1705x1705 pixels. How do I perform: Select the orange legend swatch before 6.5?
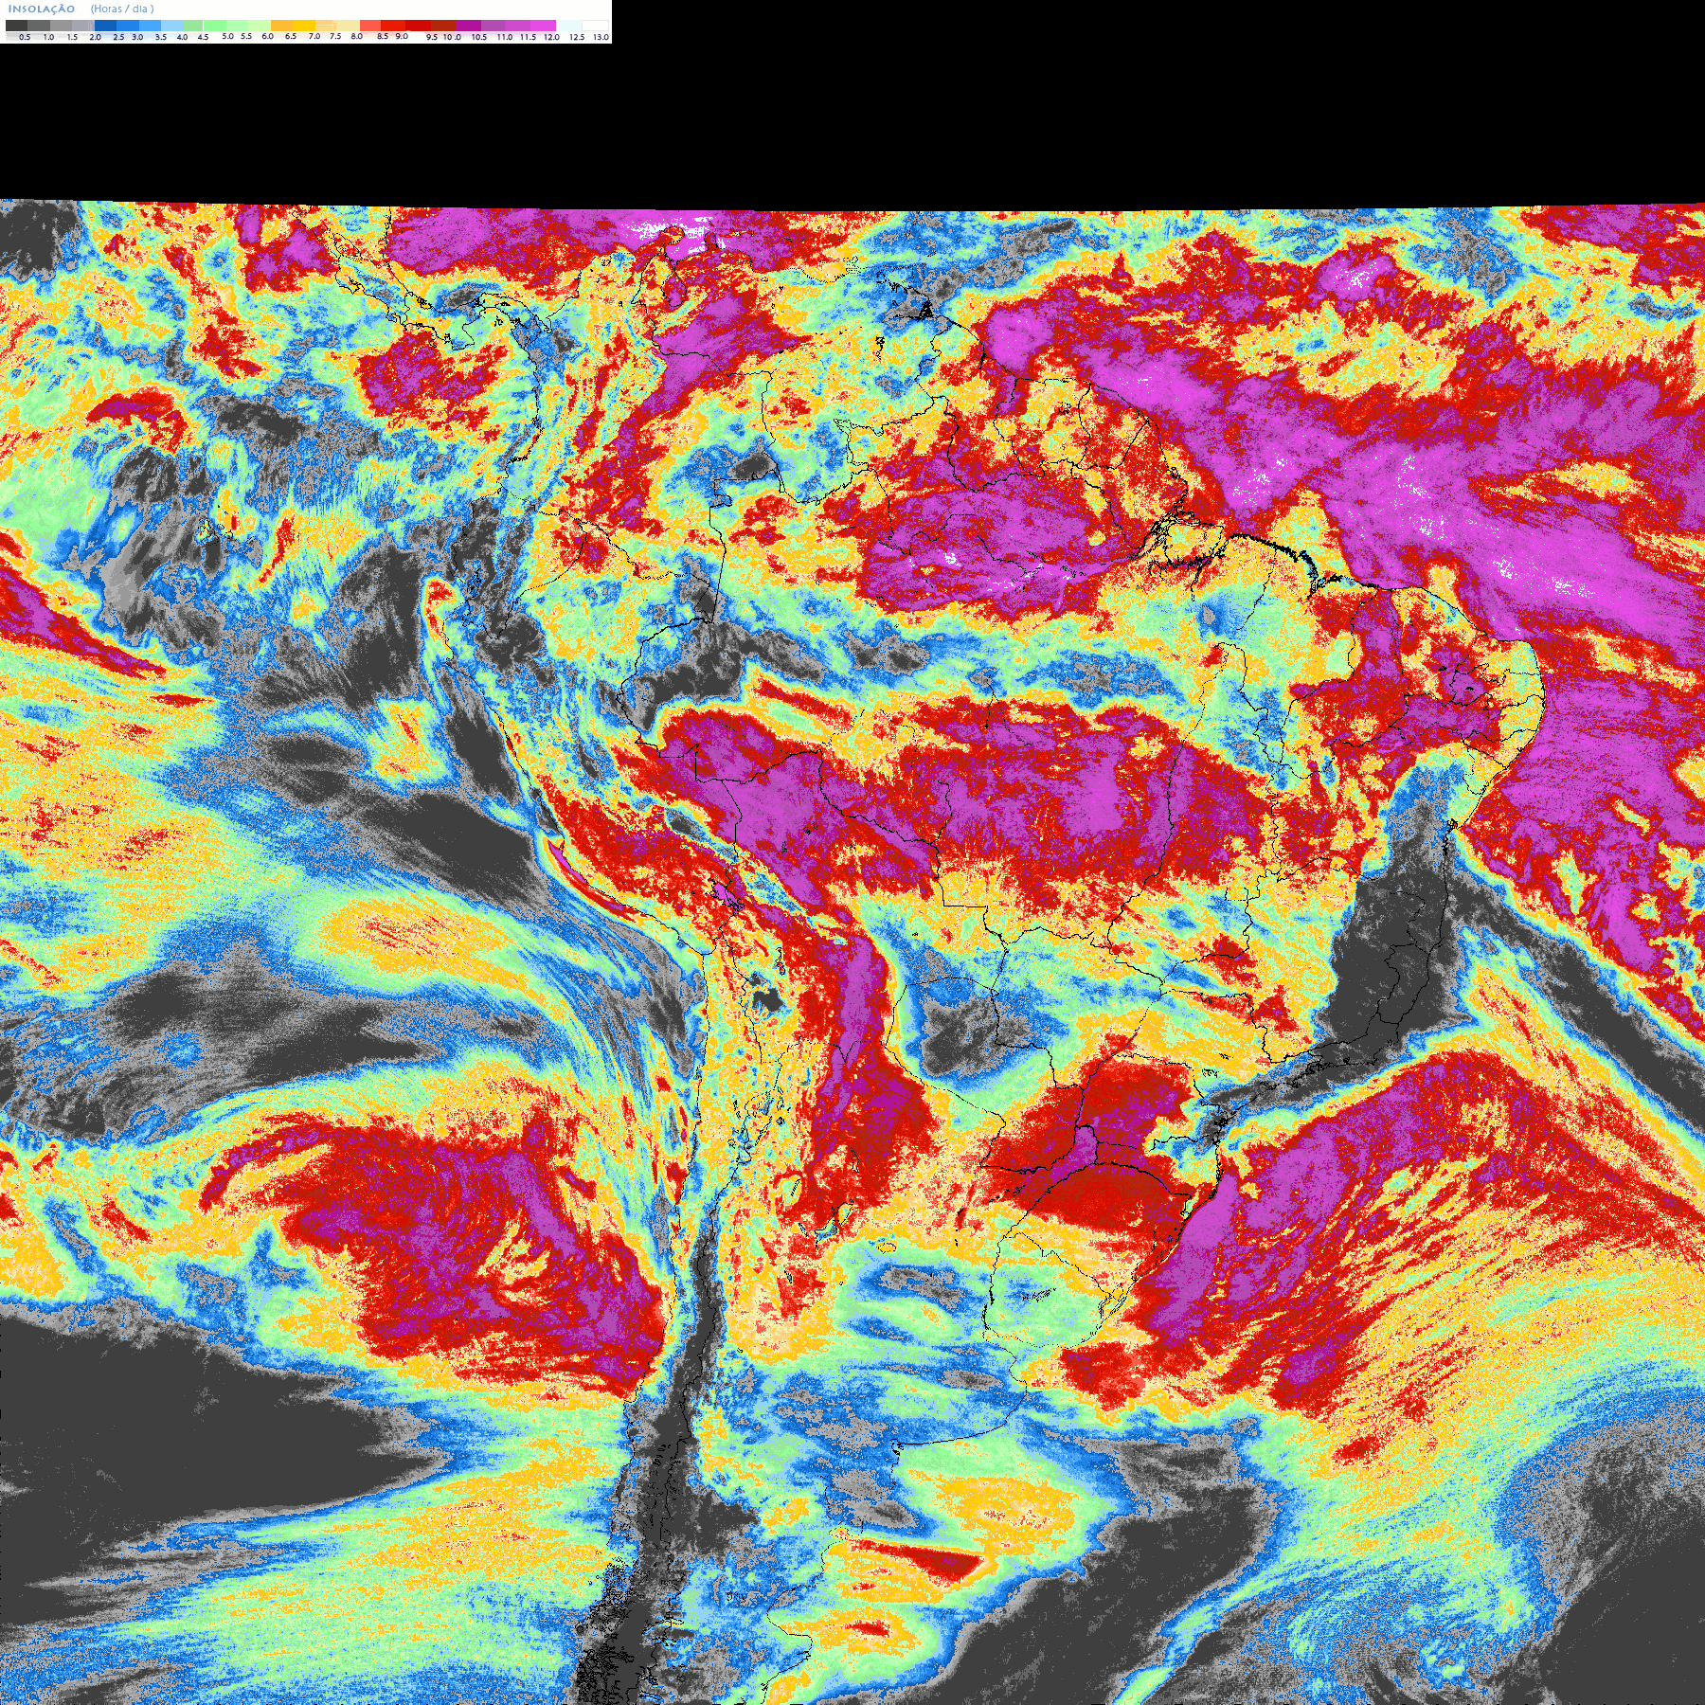[x=281, y=26]
